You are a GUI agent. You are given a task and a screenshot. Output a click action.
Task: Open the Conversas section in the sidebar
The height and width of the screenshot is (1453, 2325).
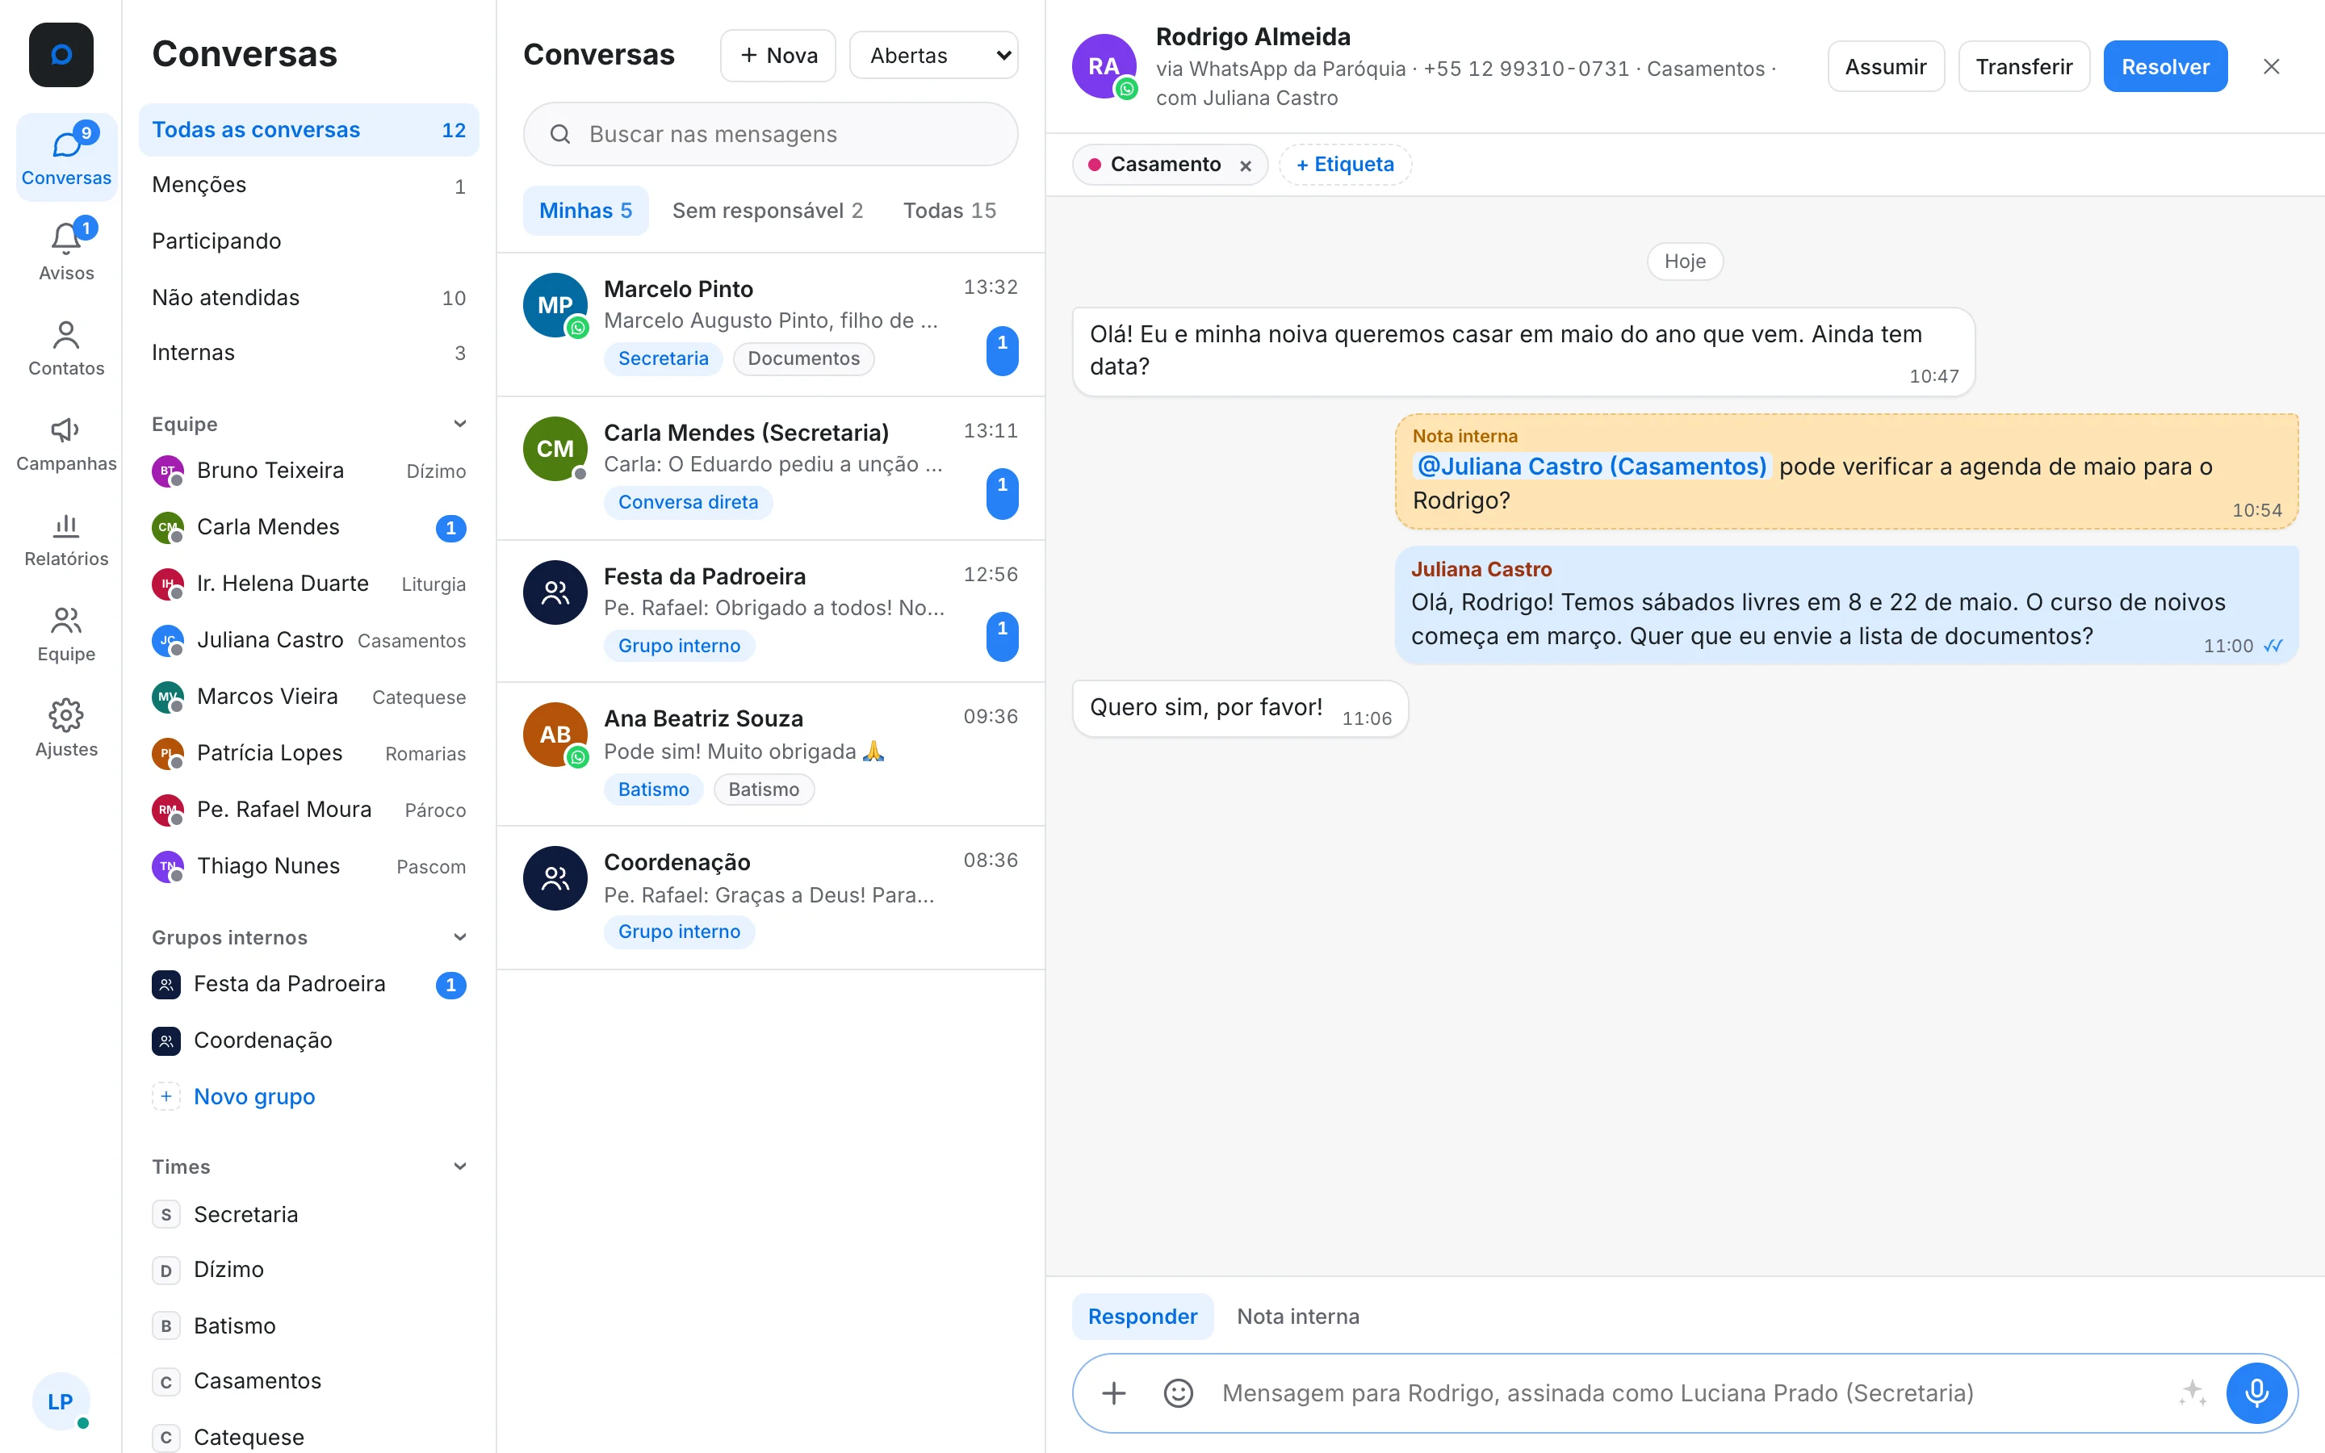click(66, 157)
